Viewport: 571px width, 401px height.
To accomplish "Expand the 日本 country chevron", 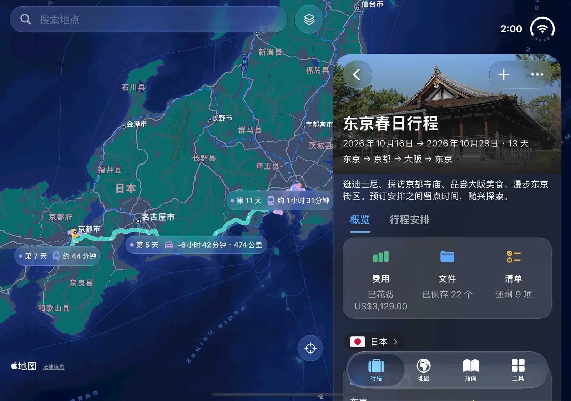I will pos(395,342).
